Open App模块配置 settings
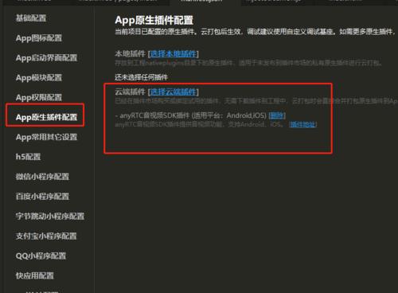This screenshot has width=398, height=293. point(39,78)
